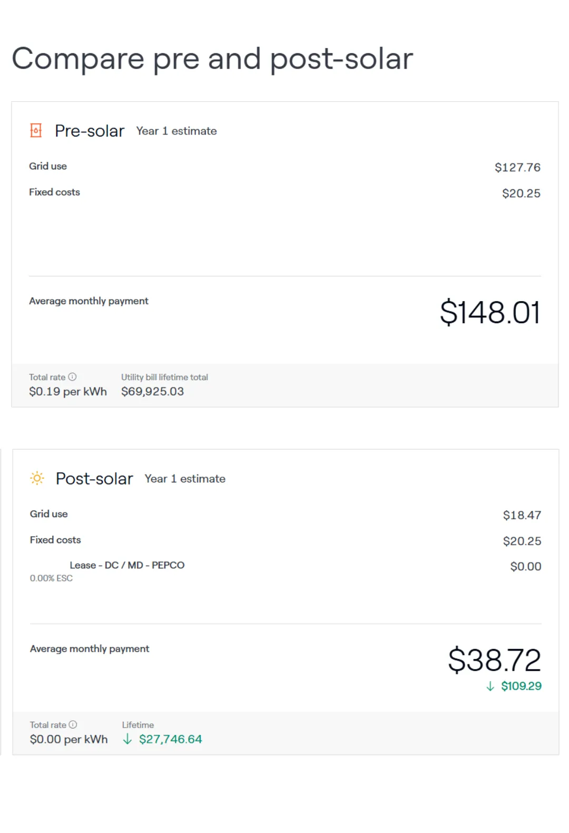This screenshot has width=569, height=833.
Task: Click the $148.01 average monthly payment
Action: pos(490,312)
